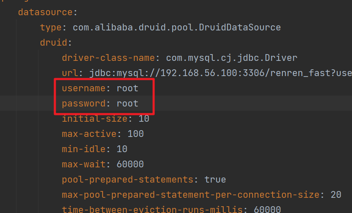
Task: Place cursor in username value root
Action: pyautogui.click(x=127, y=88)
